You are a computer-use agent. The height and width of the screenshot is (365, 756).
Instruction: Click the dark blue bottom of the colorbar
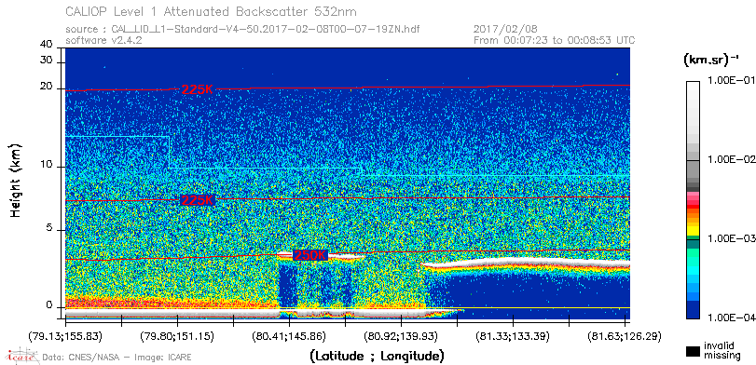(x=693, y=310)
